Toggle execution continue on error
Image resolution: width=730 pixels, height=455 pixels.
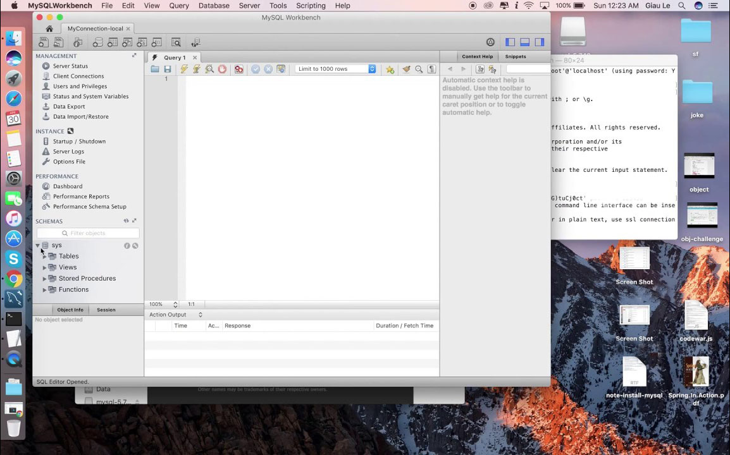[239, 69]
